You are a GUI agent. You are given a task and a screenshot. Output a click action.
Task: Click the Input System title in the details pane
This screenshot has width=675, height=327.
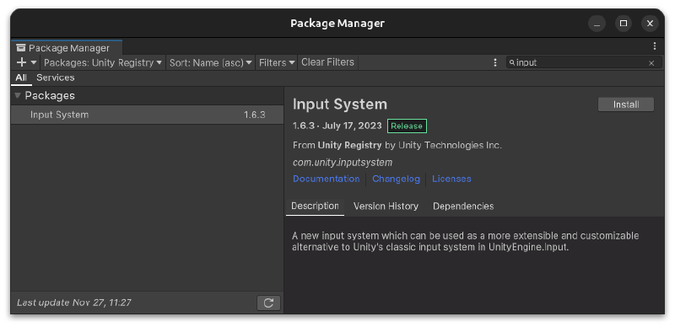(x=340, y=105)
